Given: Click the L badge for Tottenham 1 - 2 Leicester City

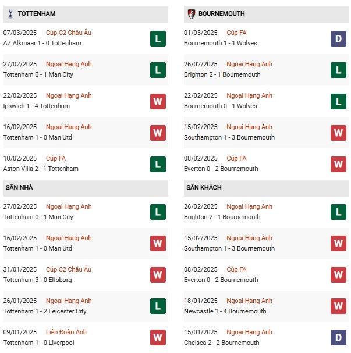Looking at the screenshot, I should pyautogui.click(x=158, y=306).
